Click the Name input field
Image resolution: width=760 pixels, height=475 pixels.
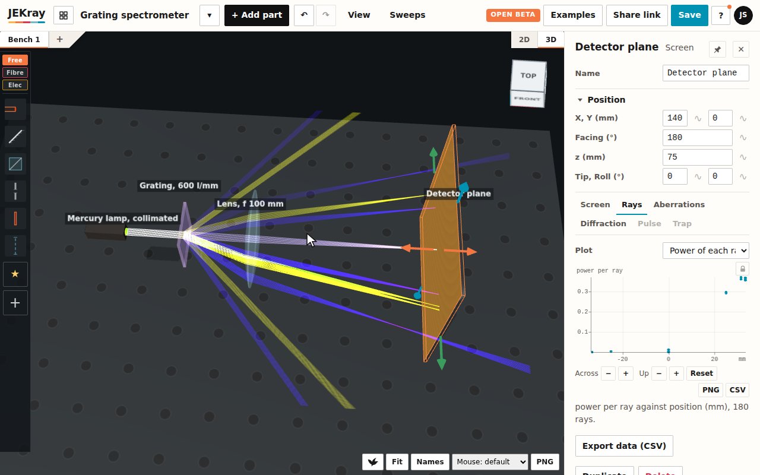click(x=705, y=73)
